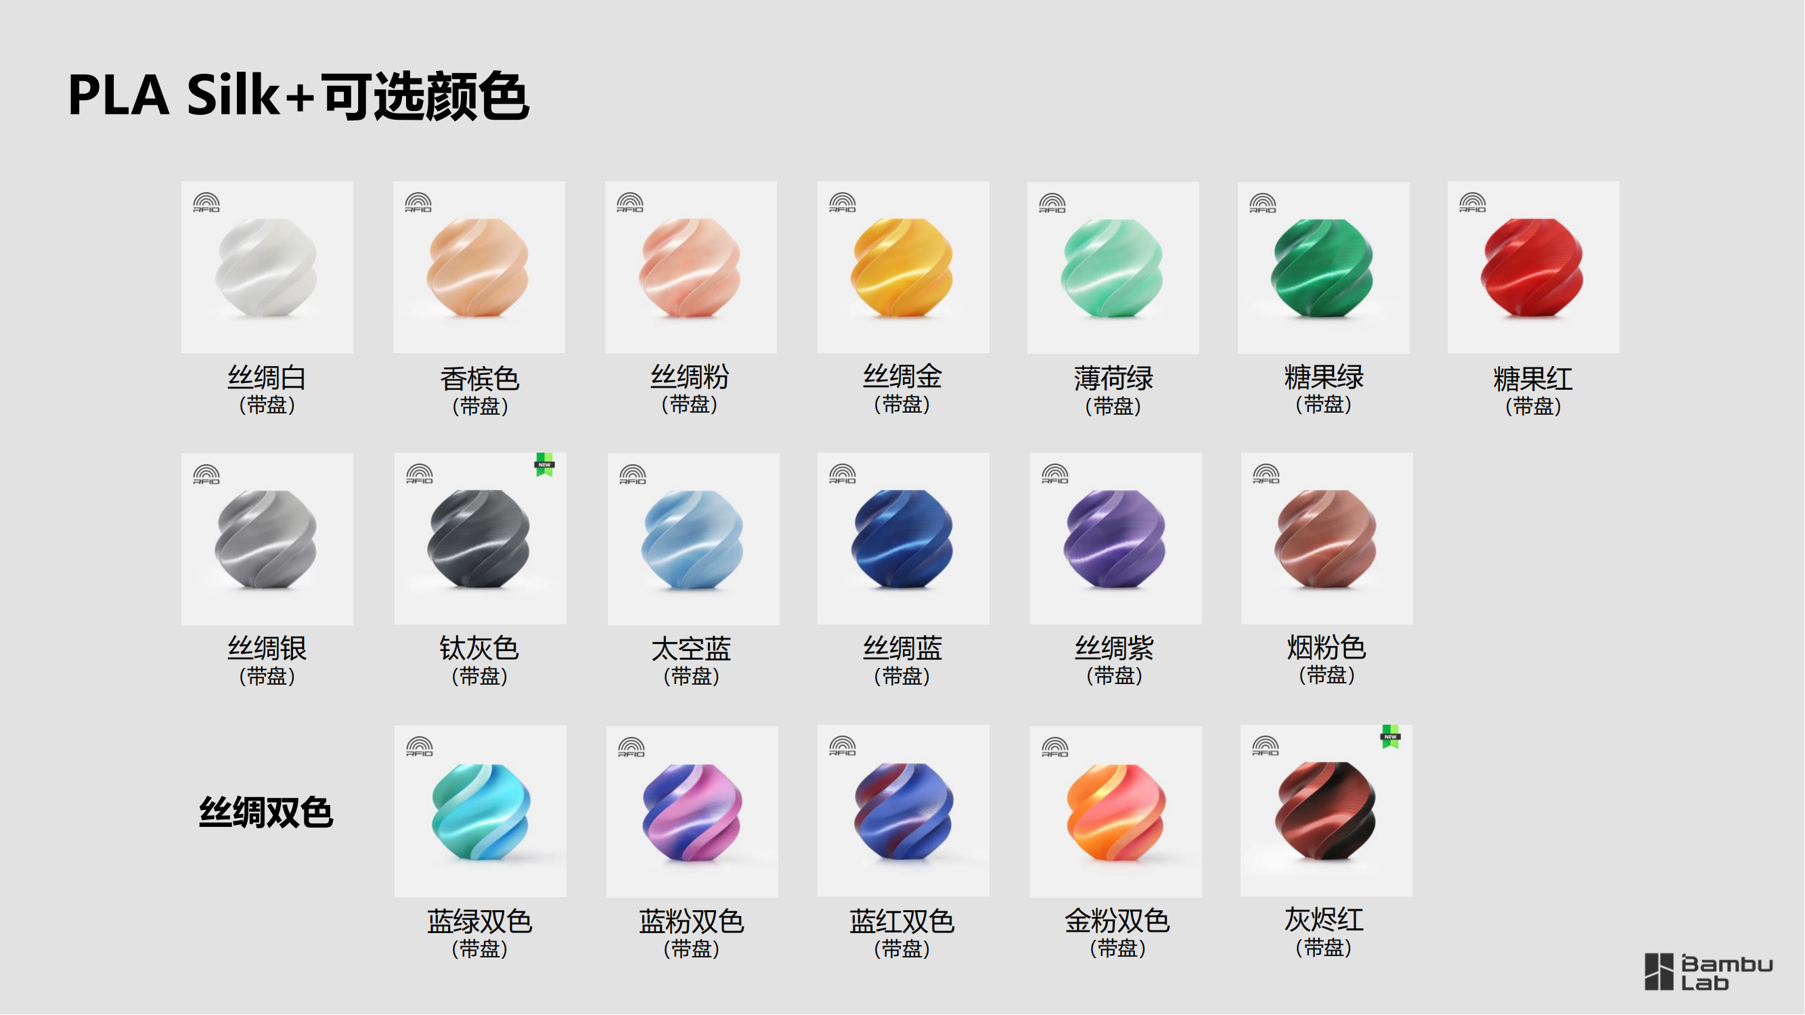Screen dimensions: 1805x1015
Task: Choose the 丝绸蓝 dark blue vase
Action: click(x=903, y=538)
